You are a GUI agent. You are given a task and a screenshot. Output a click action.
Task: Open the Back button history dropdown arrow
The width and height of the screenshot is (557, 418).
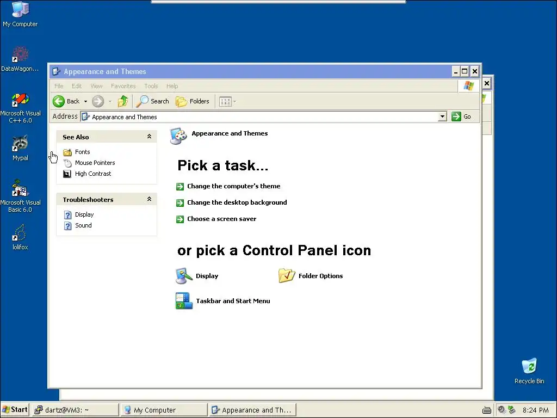[x=85, y=102]
